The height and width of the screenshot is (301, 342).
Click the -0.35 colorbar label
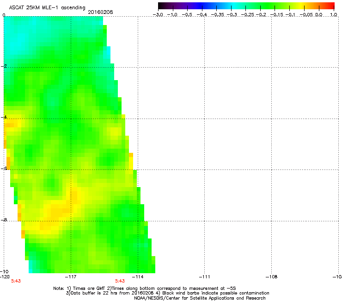coord(217,15)
